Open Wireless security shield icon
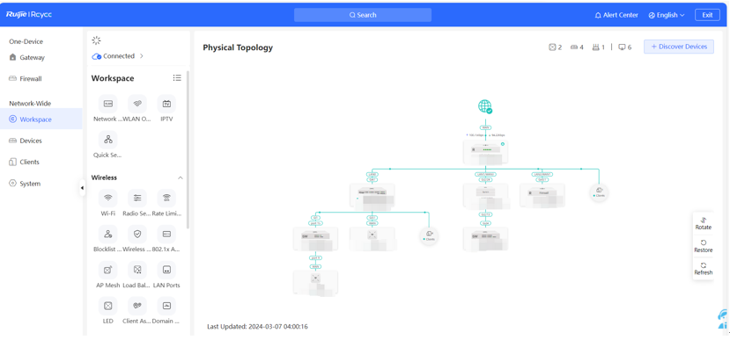730x340 pixels. 137,234
